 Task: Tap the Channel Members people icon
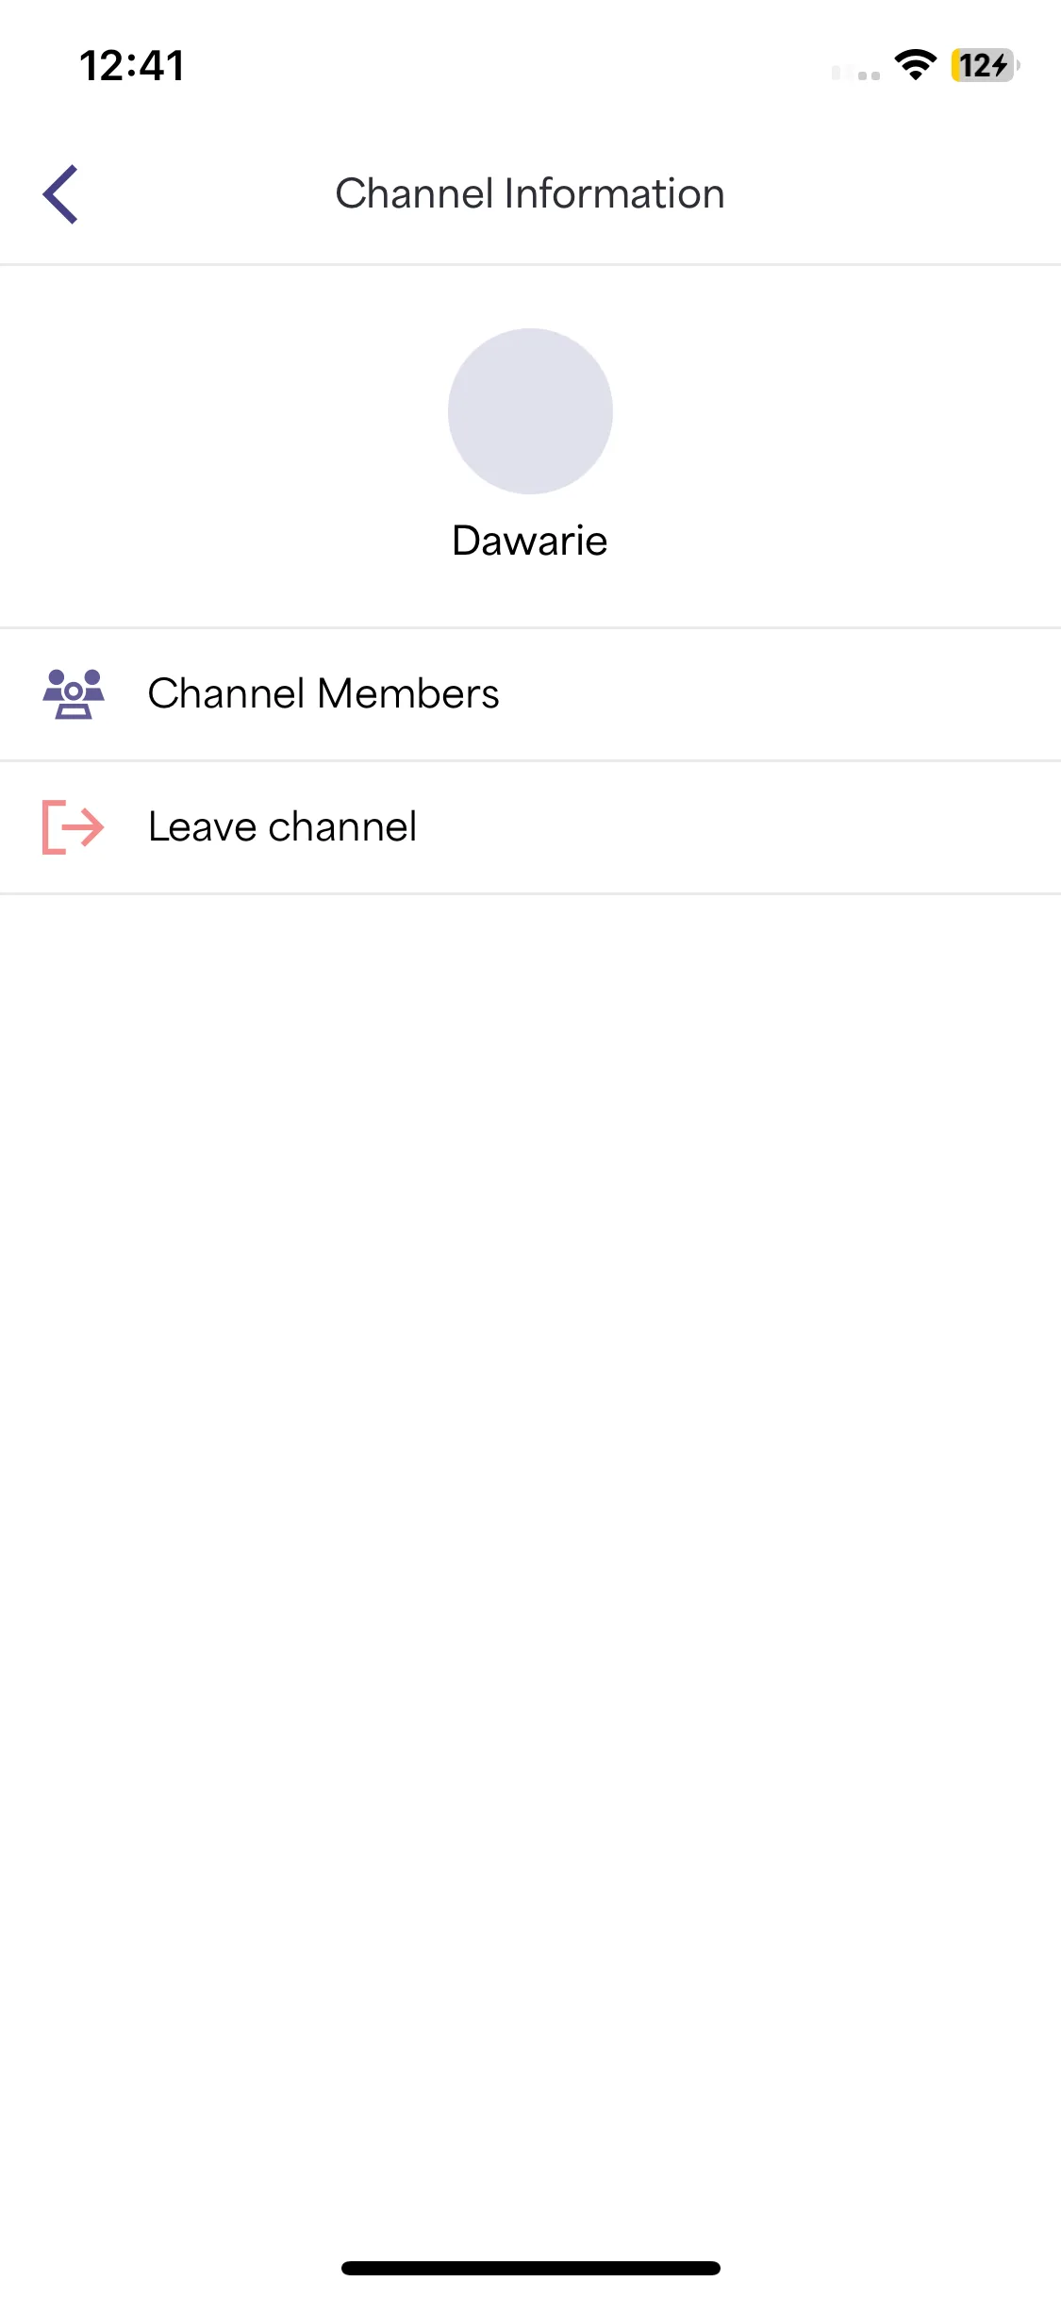(74, 694)
